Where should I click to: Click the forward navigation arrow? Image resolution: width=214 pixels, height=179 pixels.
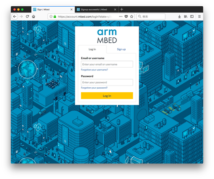pyautogui.click(x=21, y=16)
